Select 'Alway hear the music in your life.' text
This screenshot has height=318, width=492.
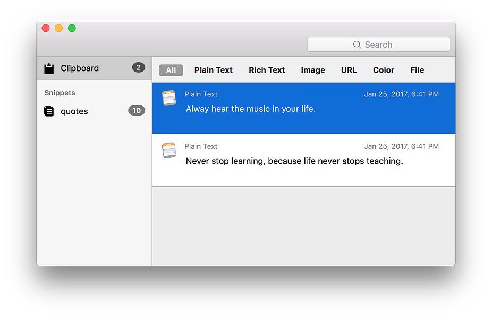251,109
